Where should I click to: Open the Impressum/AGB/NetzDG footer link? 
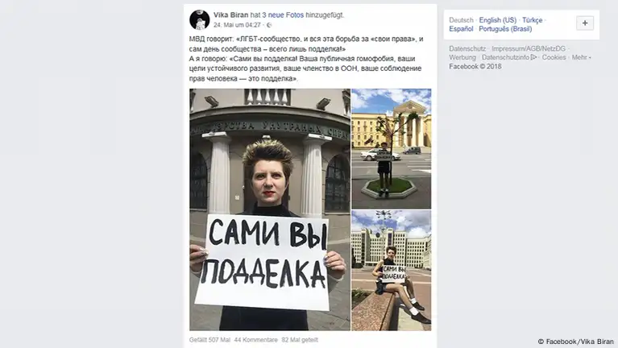pos(529,49)
